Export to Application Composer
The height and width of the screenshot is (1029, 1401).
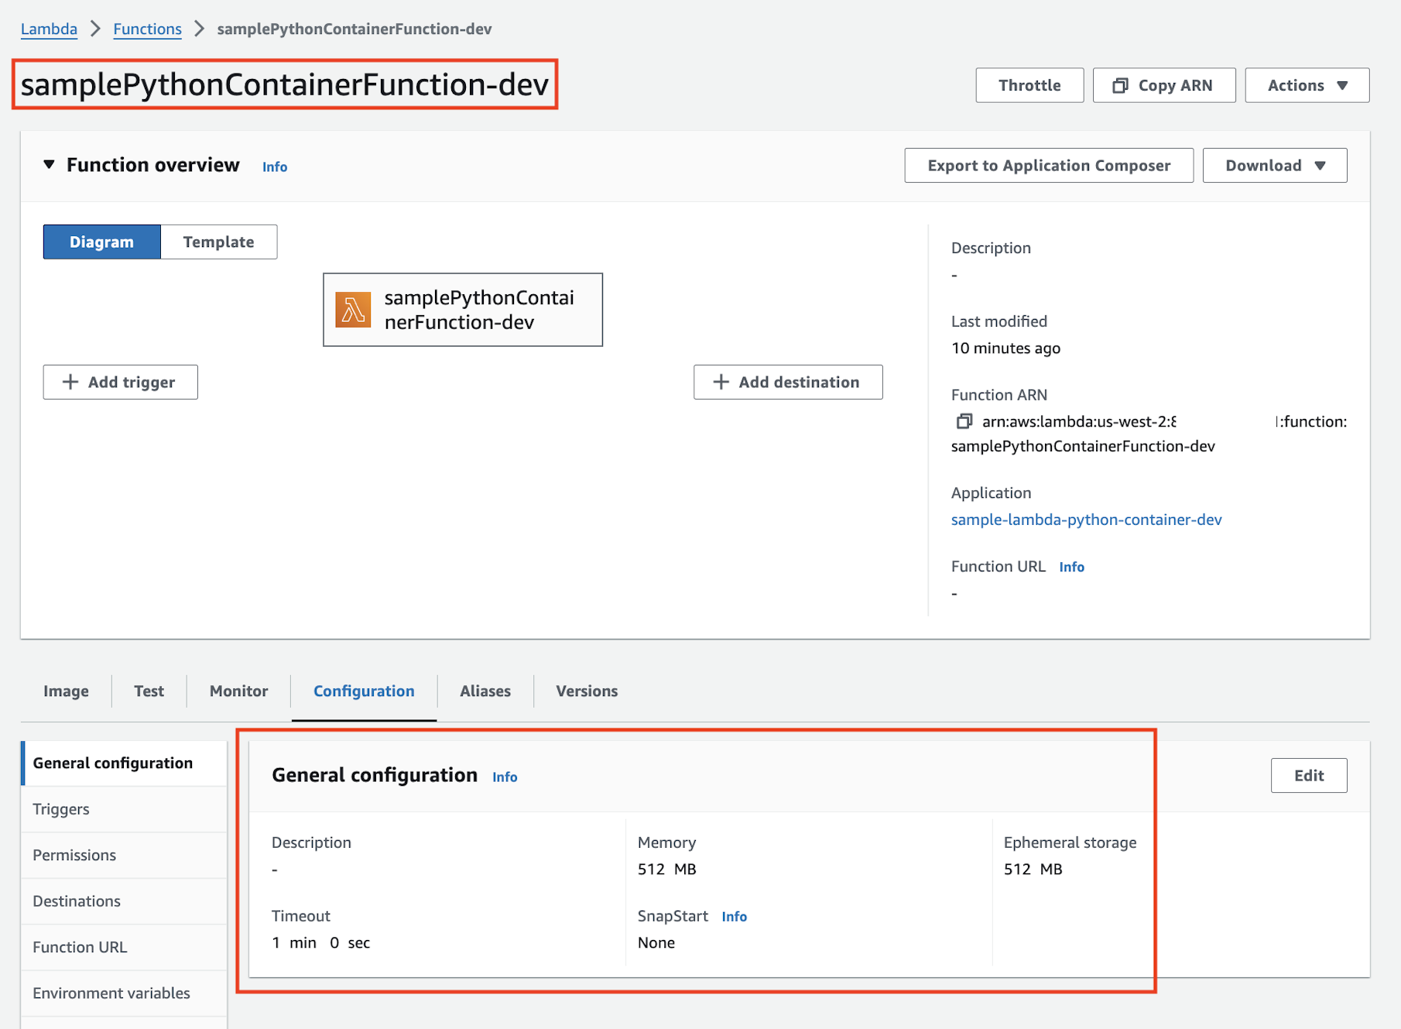1048,165
